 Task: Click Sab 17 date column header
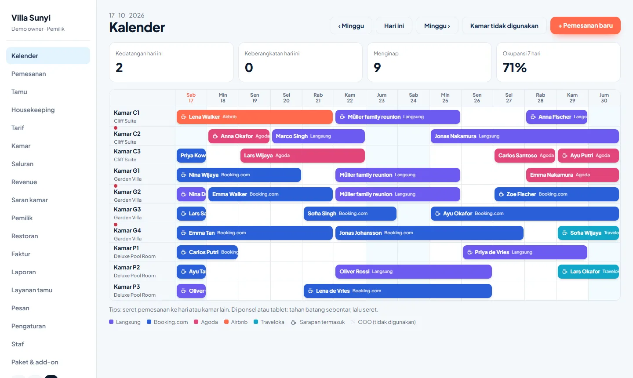[x=191, y=98]
